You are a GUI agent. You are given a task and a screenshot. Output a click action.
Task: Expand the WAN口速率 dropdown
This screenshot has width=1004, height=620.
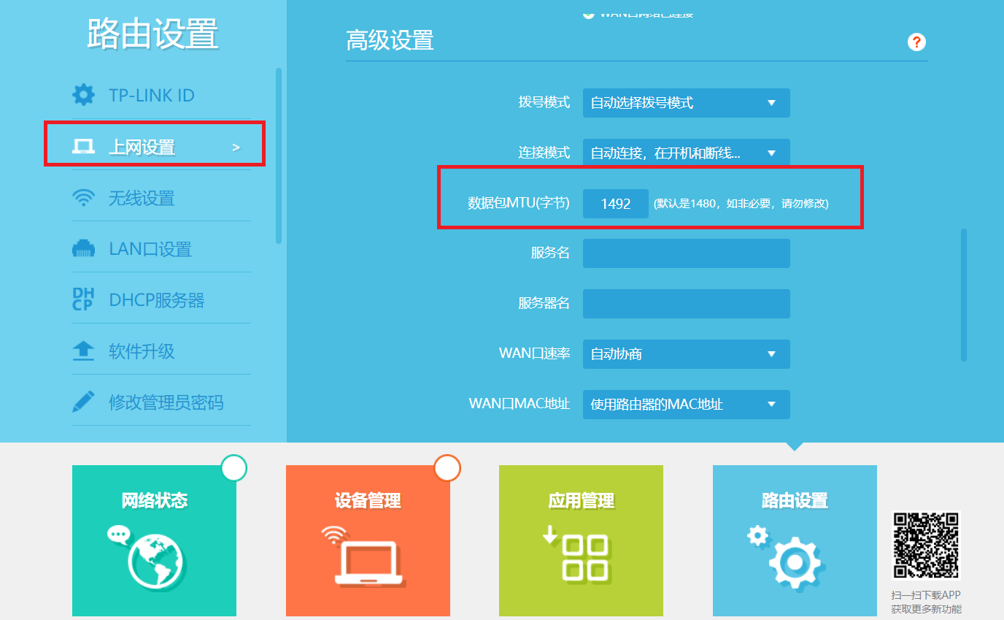point(686,354)
